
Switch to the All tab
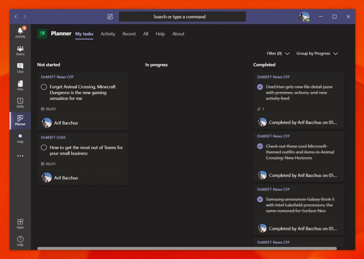145,34
